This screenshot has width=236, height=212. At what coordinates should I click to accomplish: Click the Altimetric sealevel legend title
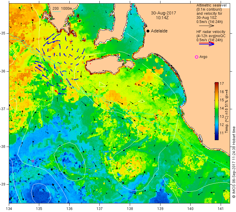[x=211, y=5]
